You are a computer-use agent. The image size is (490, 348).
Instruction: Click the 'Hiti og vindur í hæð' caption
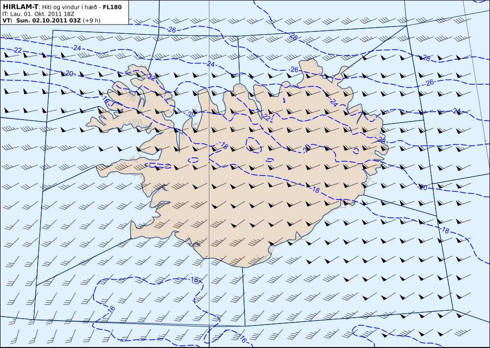click(x=70, y=7)
